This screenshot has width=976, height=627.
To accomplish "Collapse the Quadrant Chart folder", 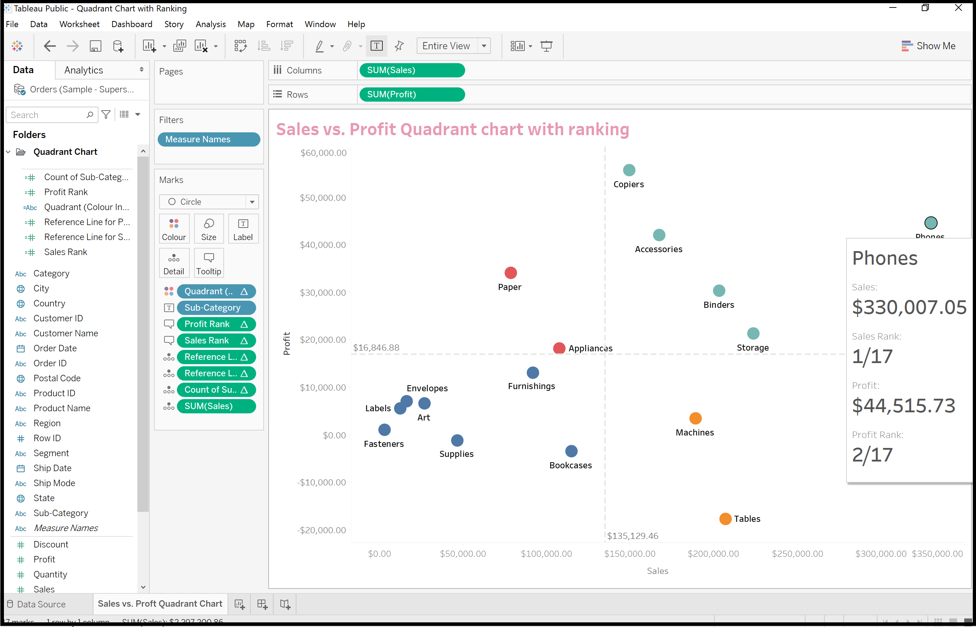I will (8, 152).
